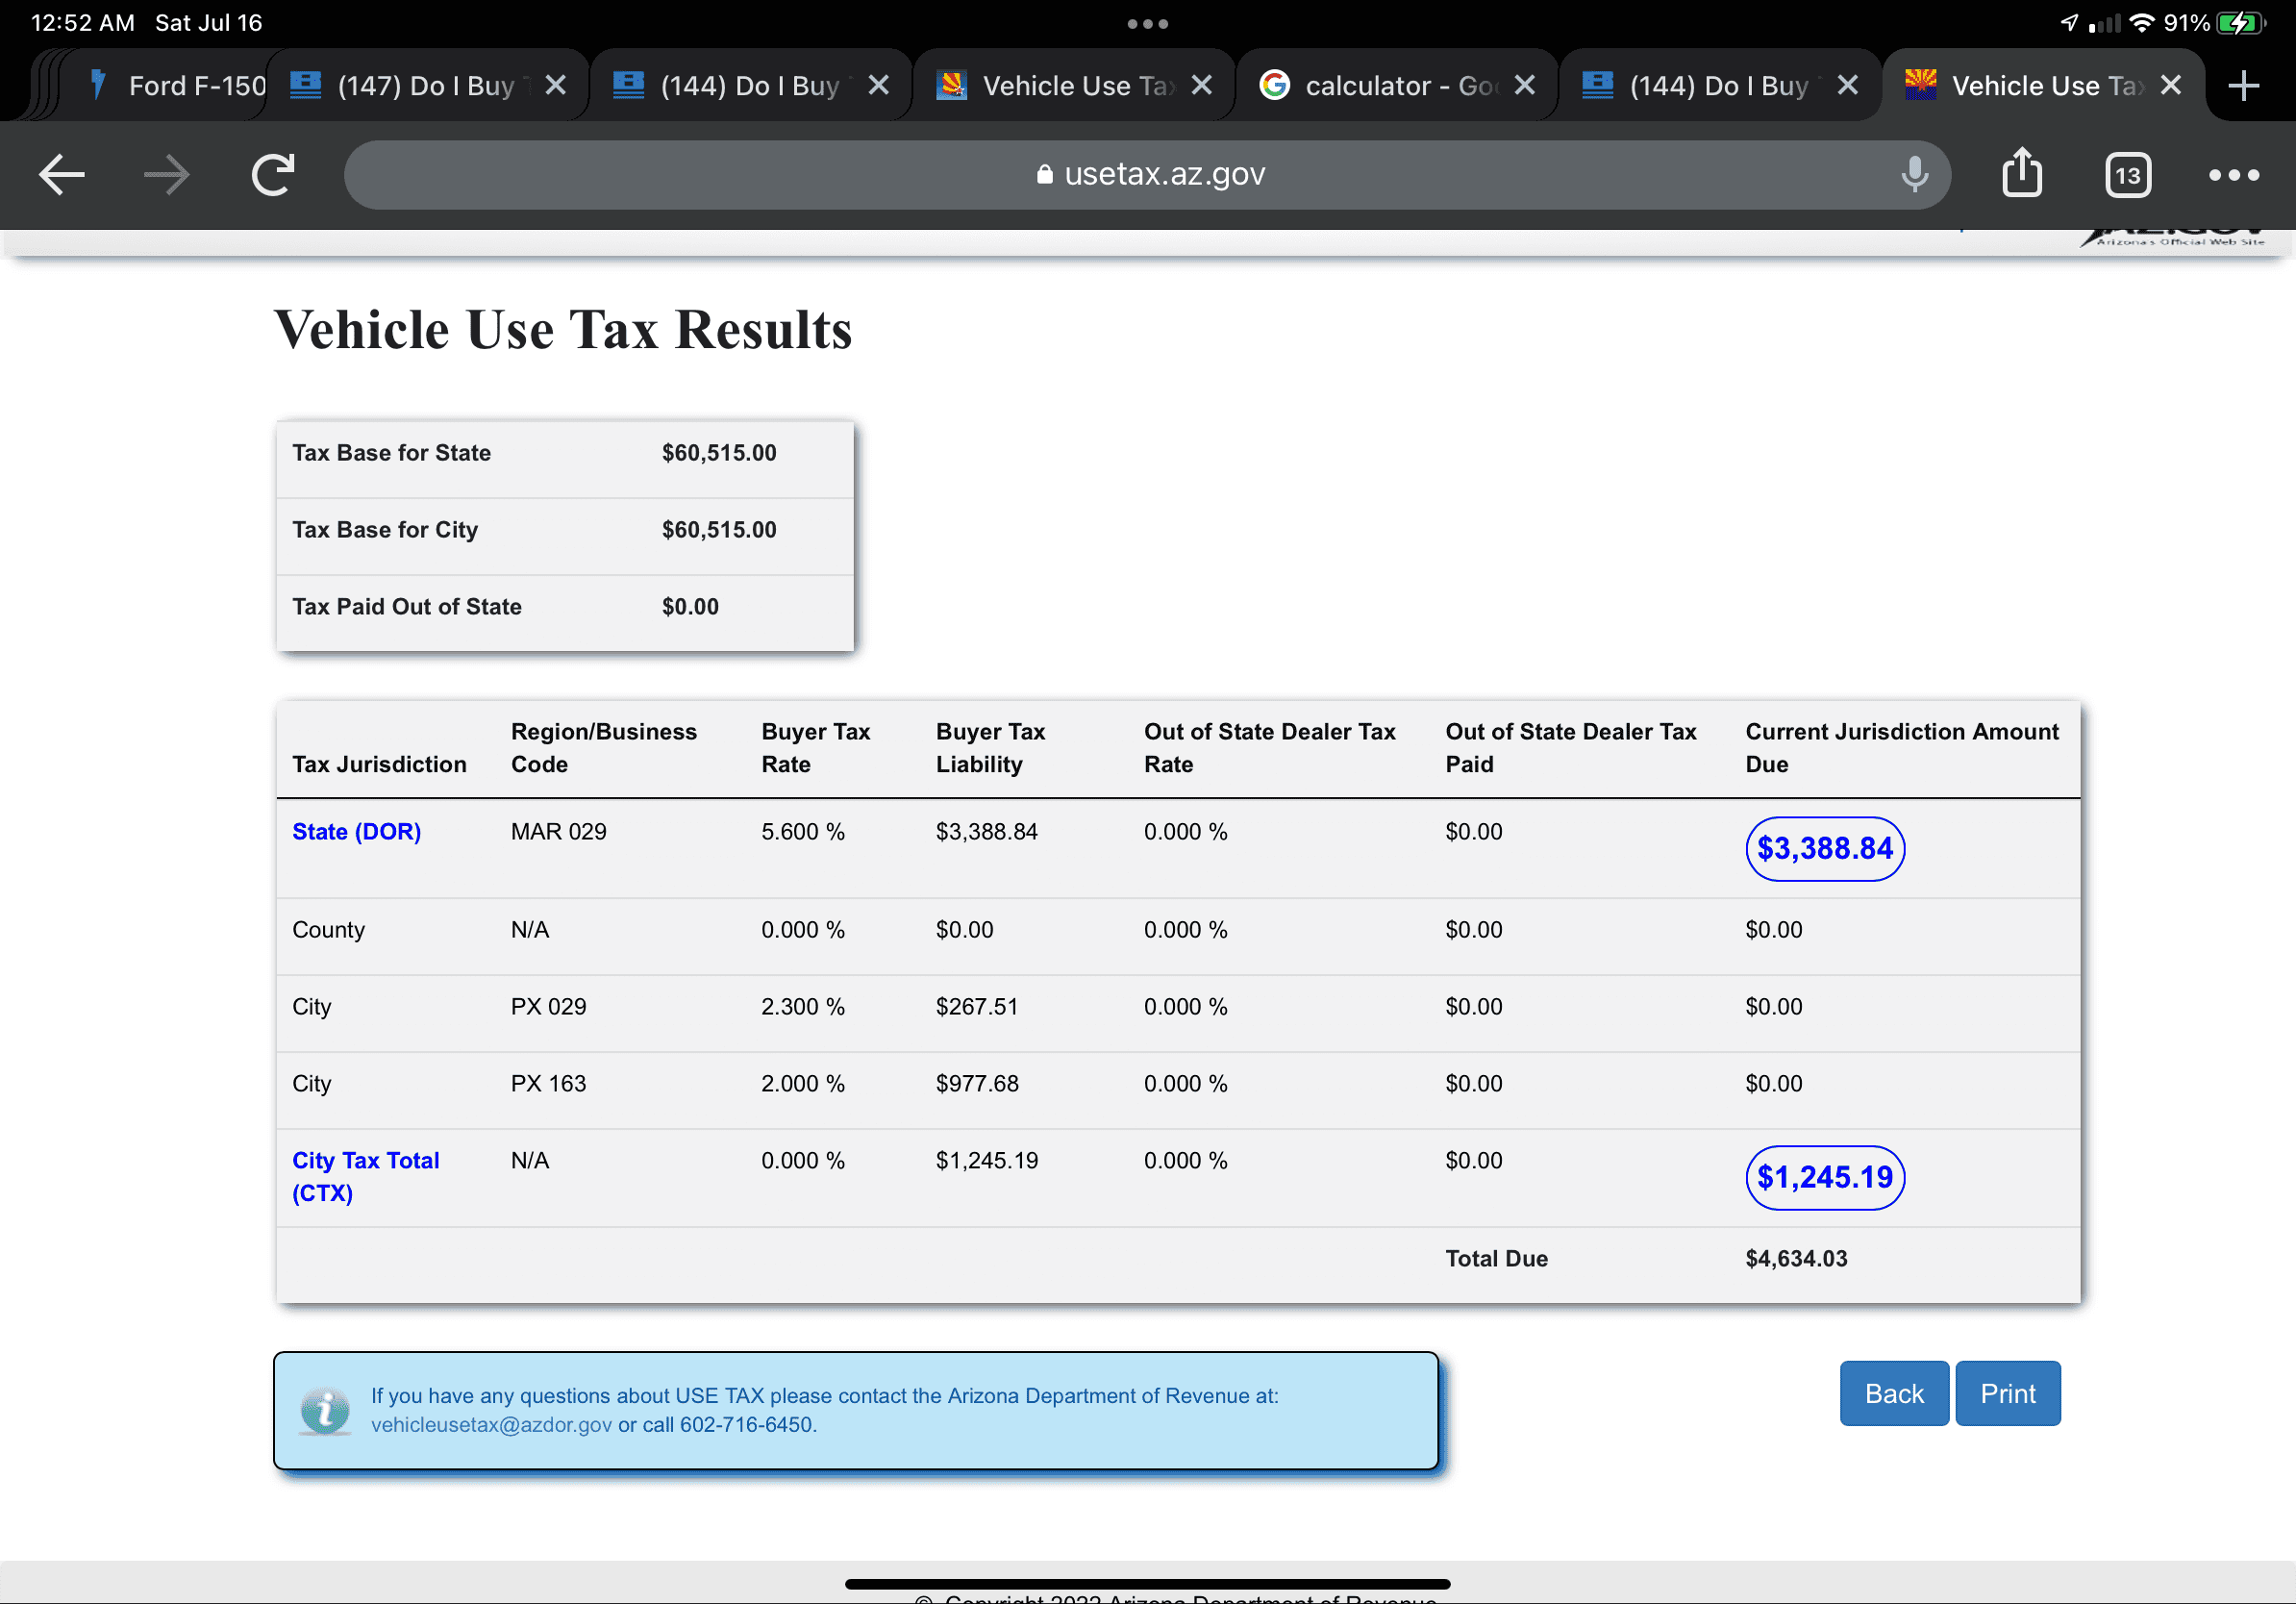
Task: Click the Current Jurisdiction Amount Due header
Action: click(1902, 748)
